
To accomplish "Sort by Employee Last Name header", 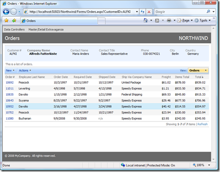I will coord(32,77).
